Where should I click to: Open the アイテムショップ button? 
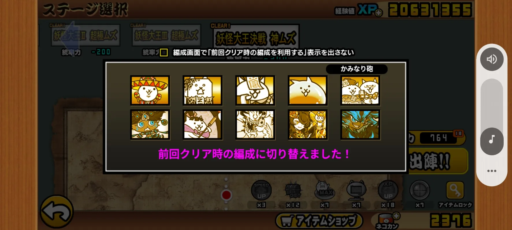(x=319, y=221)
